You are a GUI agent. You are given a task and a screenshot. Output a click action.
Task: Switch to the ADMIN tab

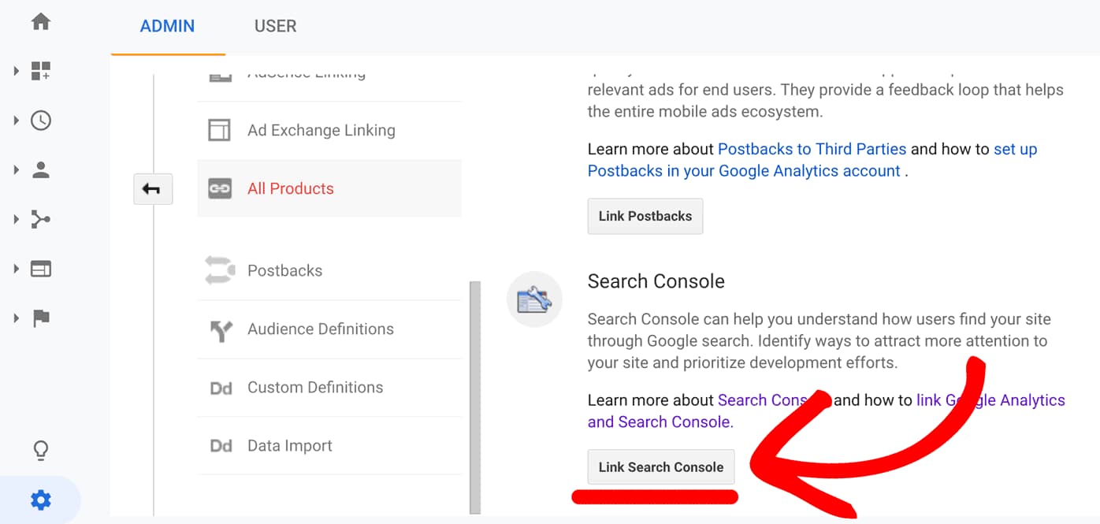pos(167,26)
